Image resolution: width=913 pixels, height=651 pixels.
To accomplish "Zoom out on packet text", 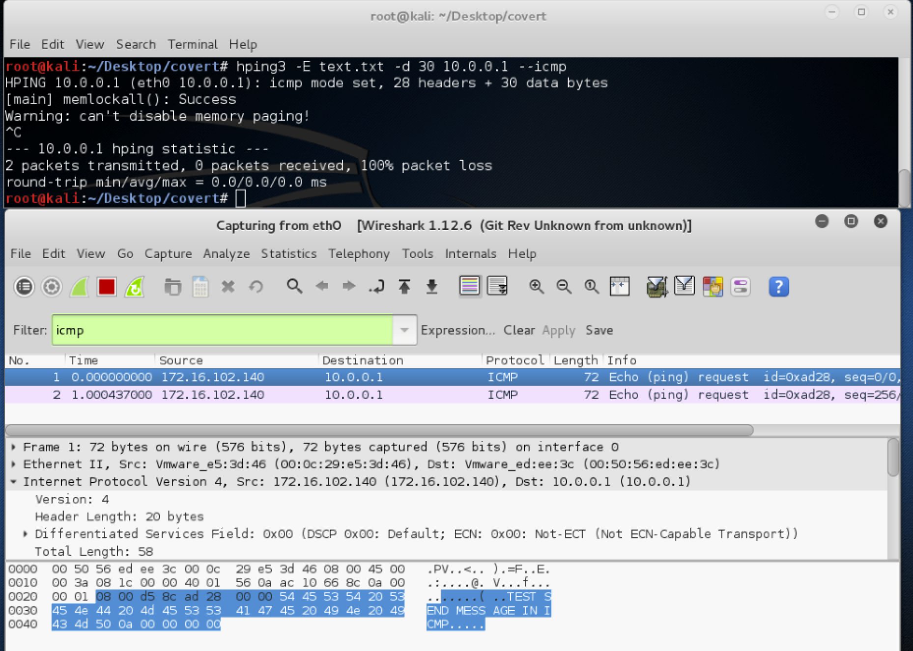I will [564, 286].
